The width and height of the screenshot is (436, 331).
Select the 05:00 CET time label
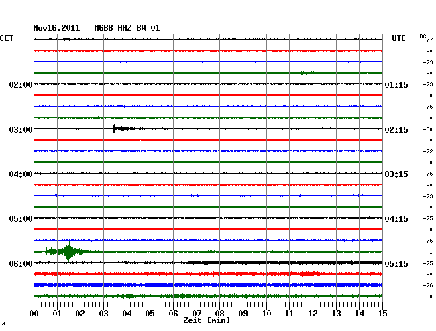coord(21,219)
